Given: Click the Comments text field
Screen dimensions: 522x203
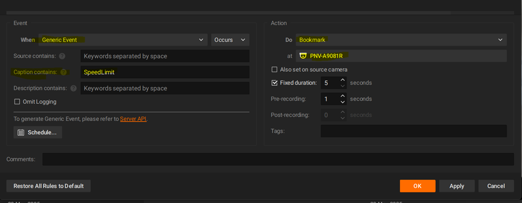Looking at the screenshot, I should 278,159.
